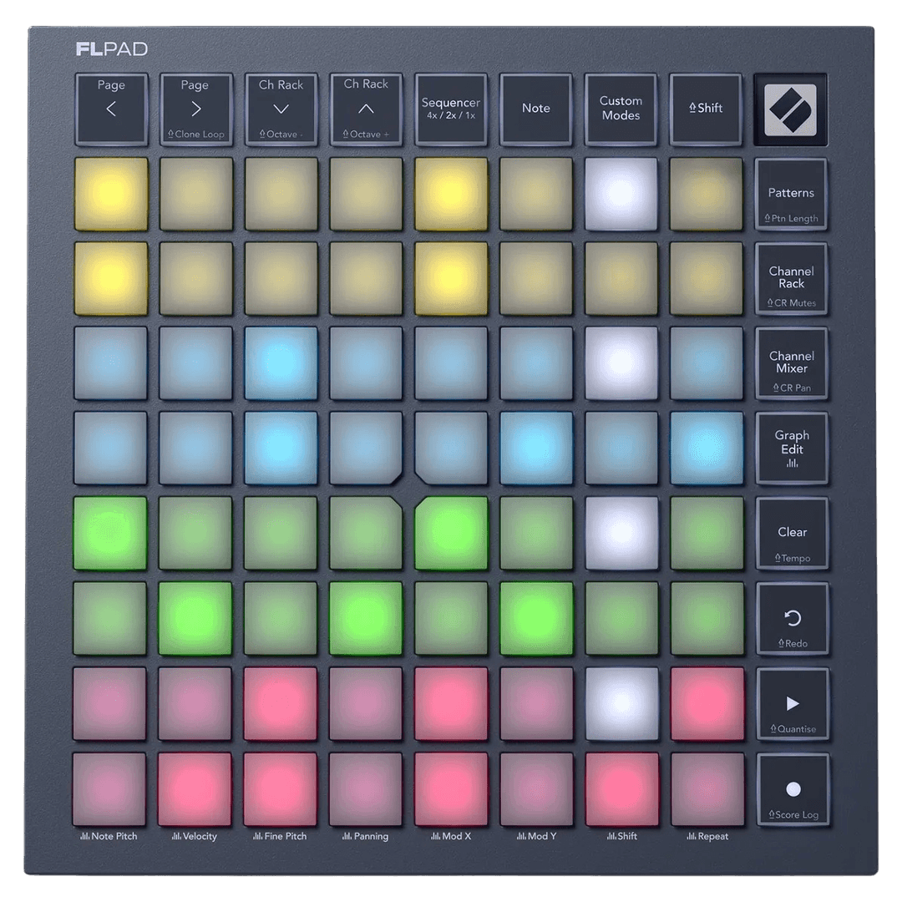Tap the bright pink pad directly above the Repeat pad
Screen dimensions: 902x902
tap(707, 703)
